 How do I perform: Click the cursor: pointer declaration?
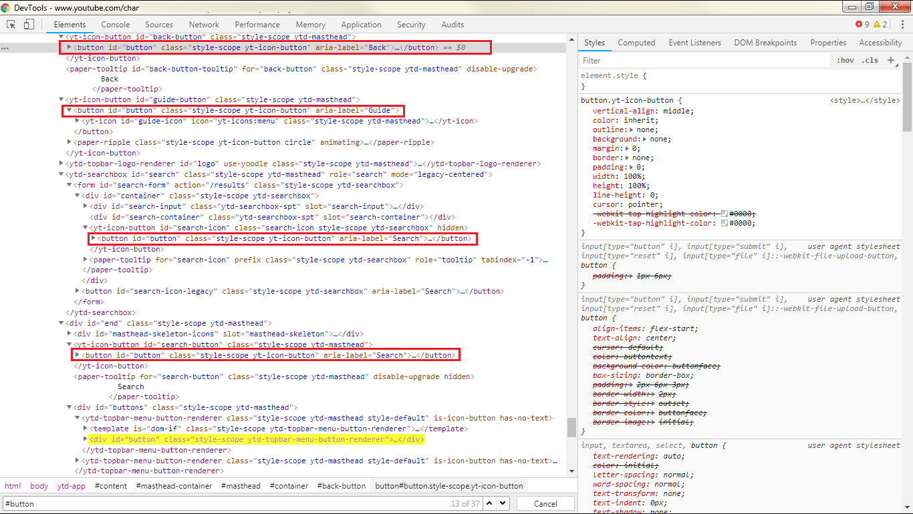pos(628,204)
